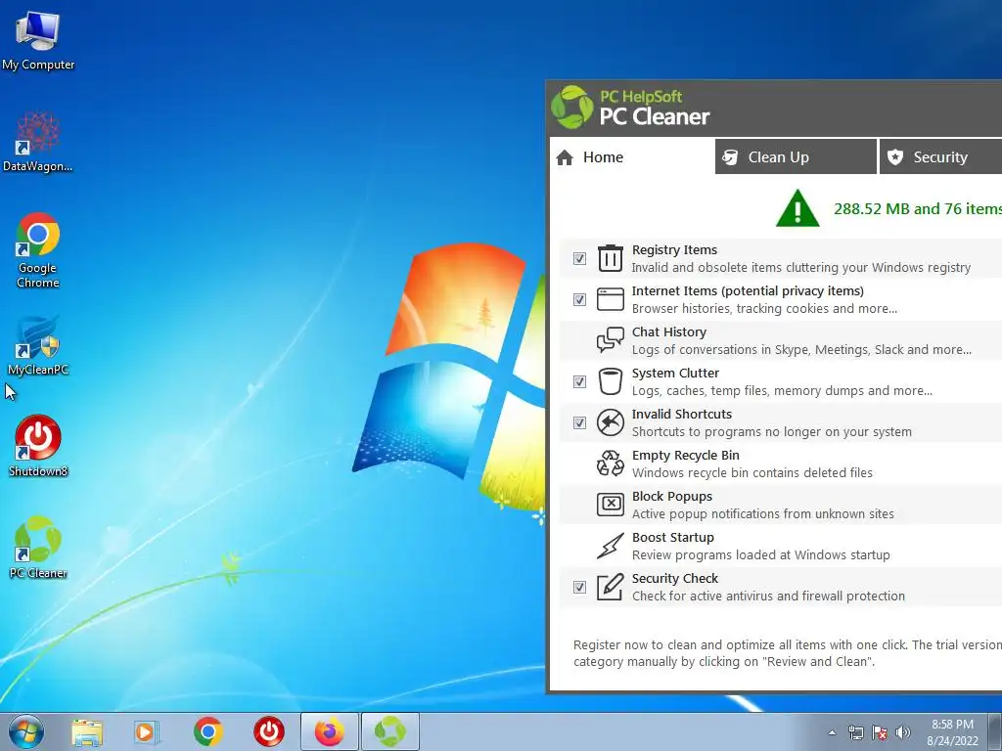Click the Empty Recycle Bin recycle icon
This screenshot has width=1002, height=751.
coord(611,464)
